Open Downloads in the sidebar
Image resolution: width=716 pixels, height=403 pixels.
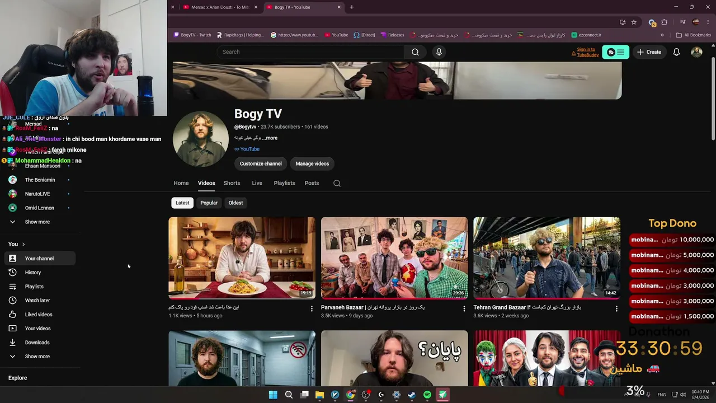coord(40,343)
